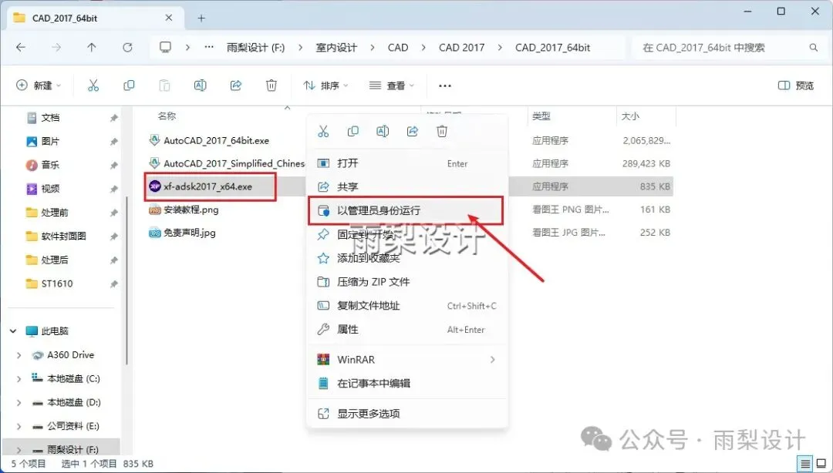Choose 显示更多选项 in the context menu
The width and height of the screenshot is (833, 473).
click(x=407, y=414)
